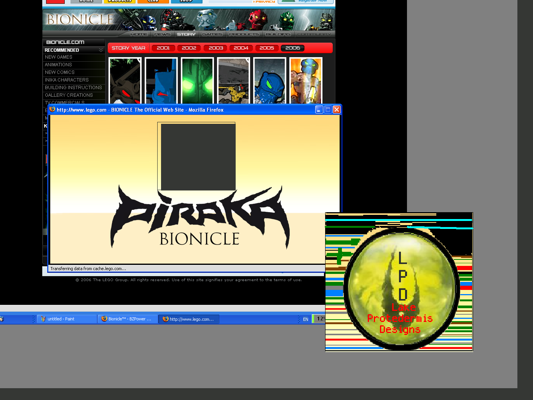Click the Firefox icon in the popup title bar
Image resolution: width=533 pixels, height=400 pixels.
[x=52, y=109]
